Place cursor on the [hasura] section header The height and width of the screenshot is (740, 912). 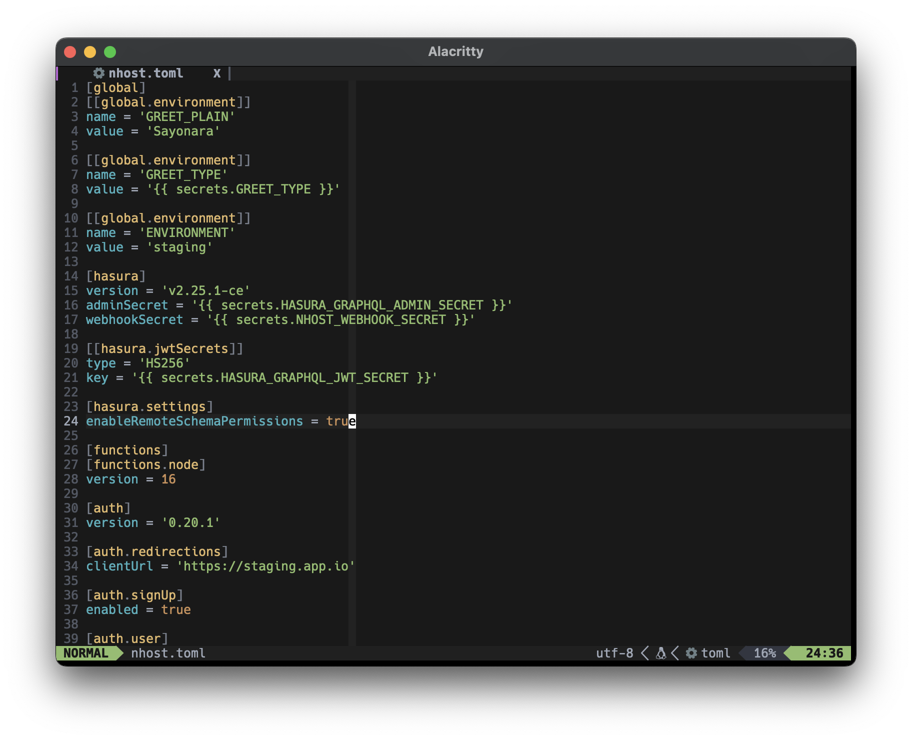(x=115, y=276)
